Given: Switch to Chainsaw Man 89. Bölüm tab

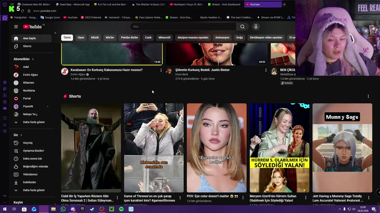Looking at the screenshot, I should [x=34, y=4].
